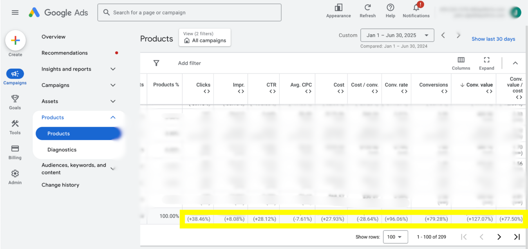This screenshot has width=528, height=249.
Task: Click the Refresh icon in the toolbar
Action: coord(367,10)
